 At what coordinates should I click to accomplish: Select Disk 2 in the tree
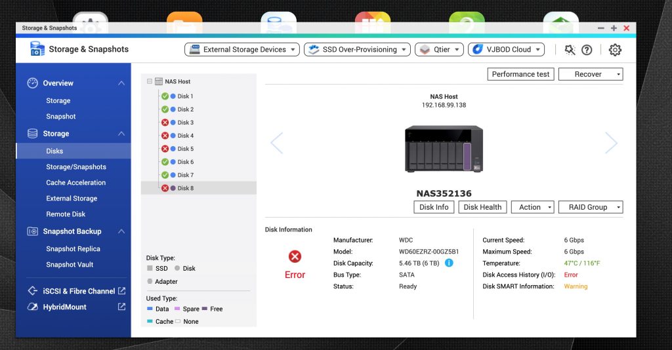[186, 109]
